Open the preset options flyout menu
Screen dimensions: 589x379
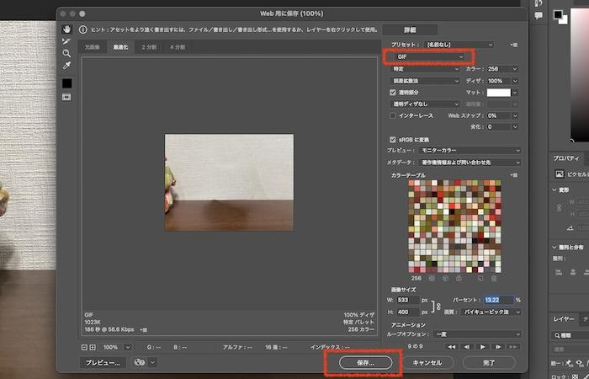(514, 45)
